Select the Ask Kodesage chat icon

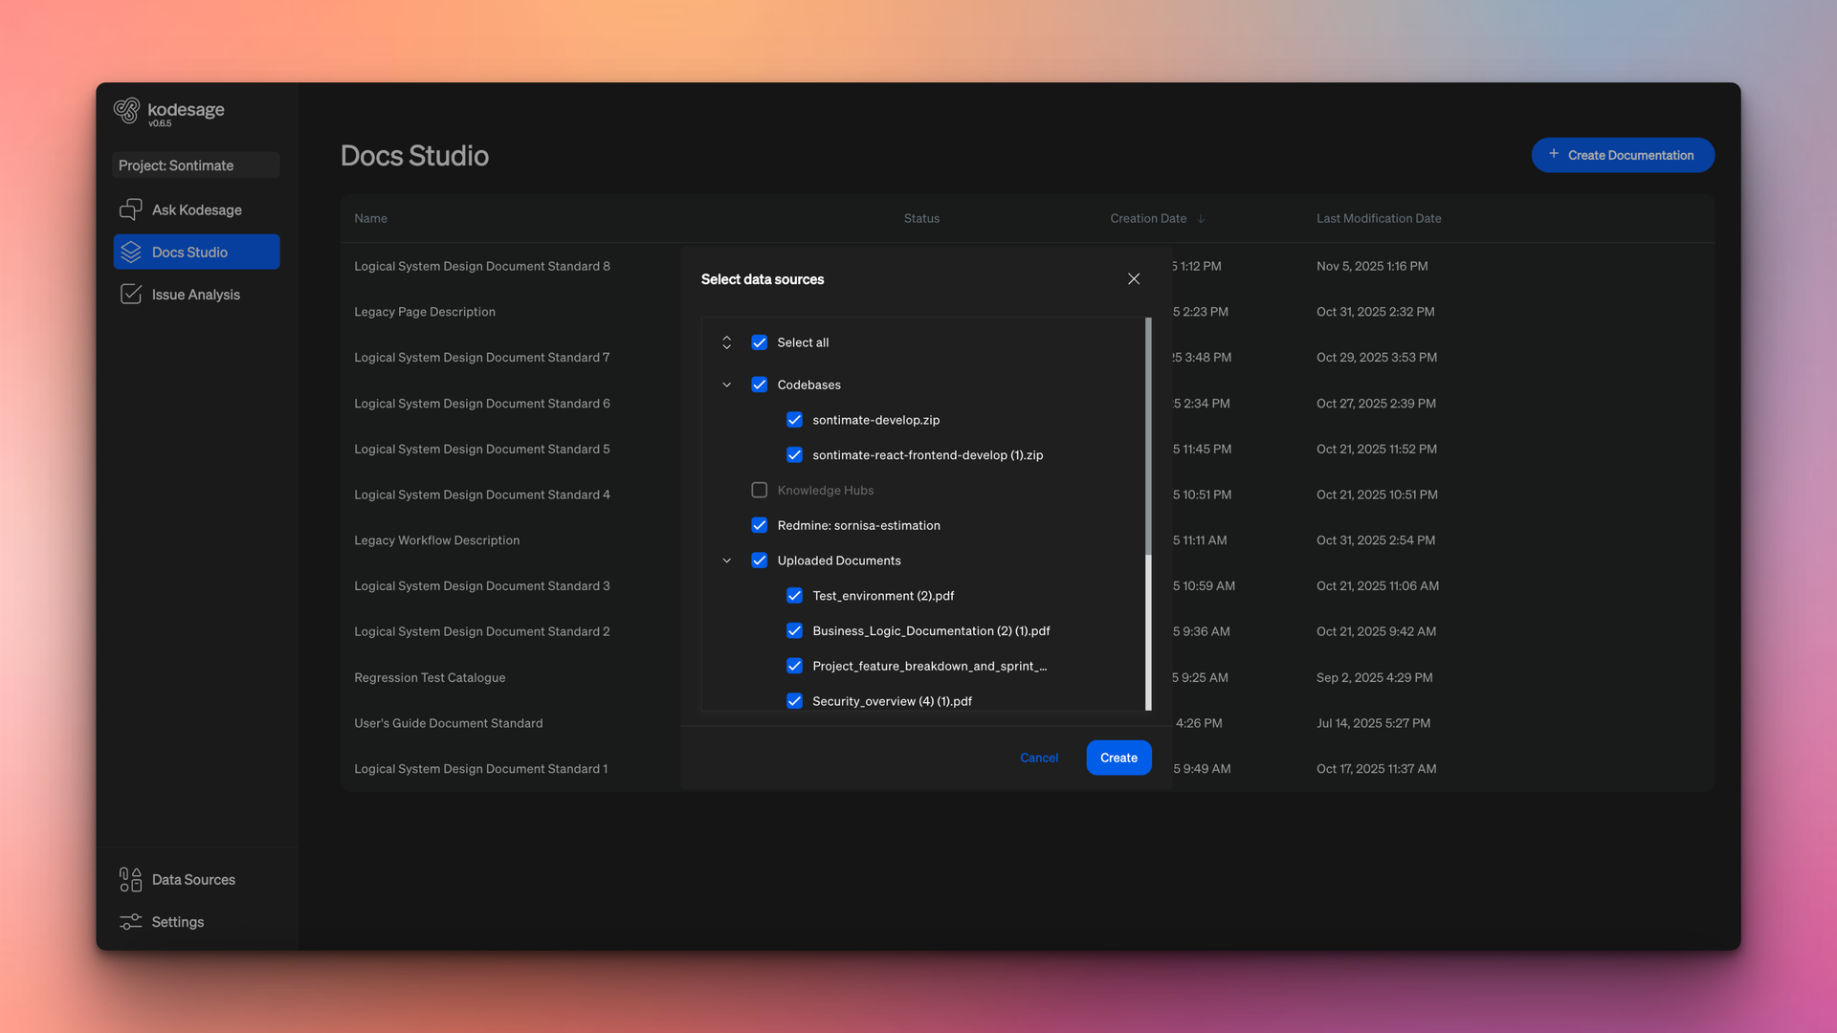coord(131,209)
